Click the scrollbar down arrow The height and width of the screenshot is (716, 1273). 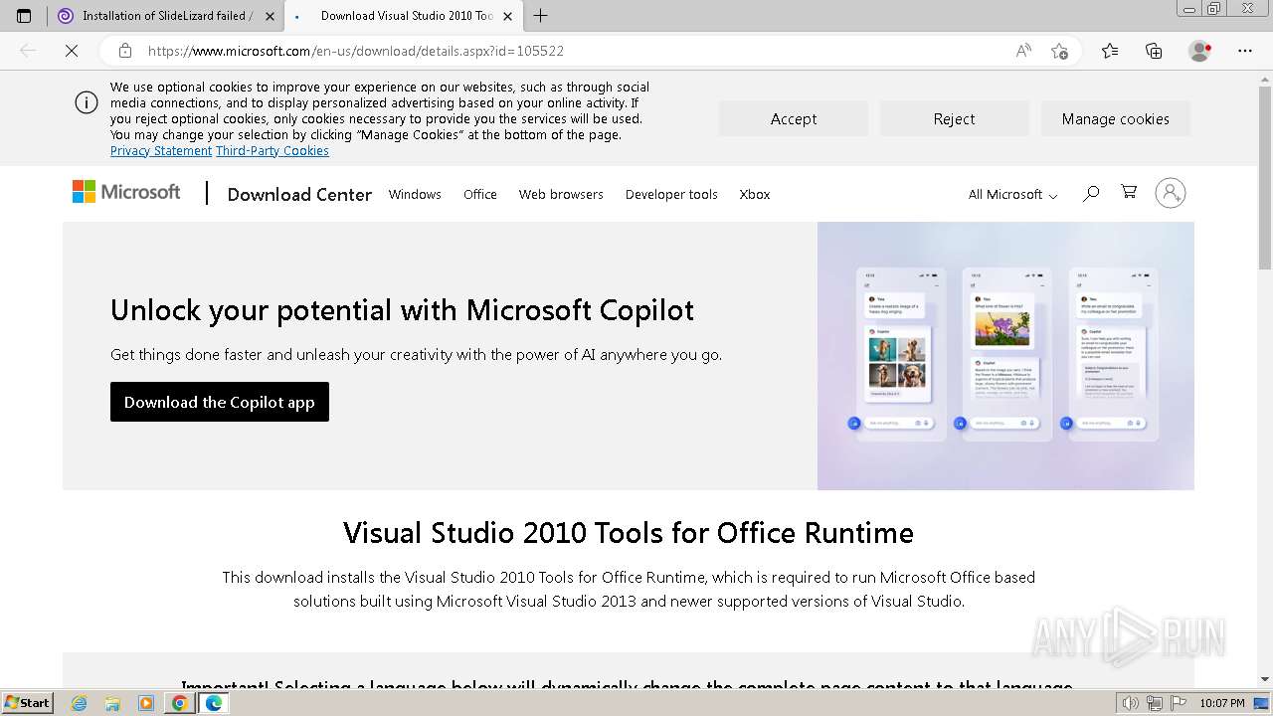click(x=1265, y=679)
